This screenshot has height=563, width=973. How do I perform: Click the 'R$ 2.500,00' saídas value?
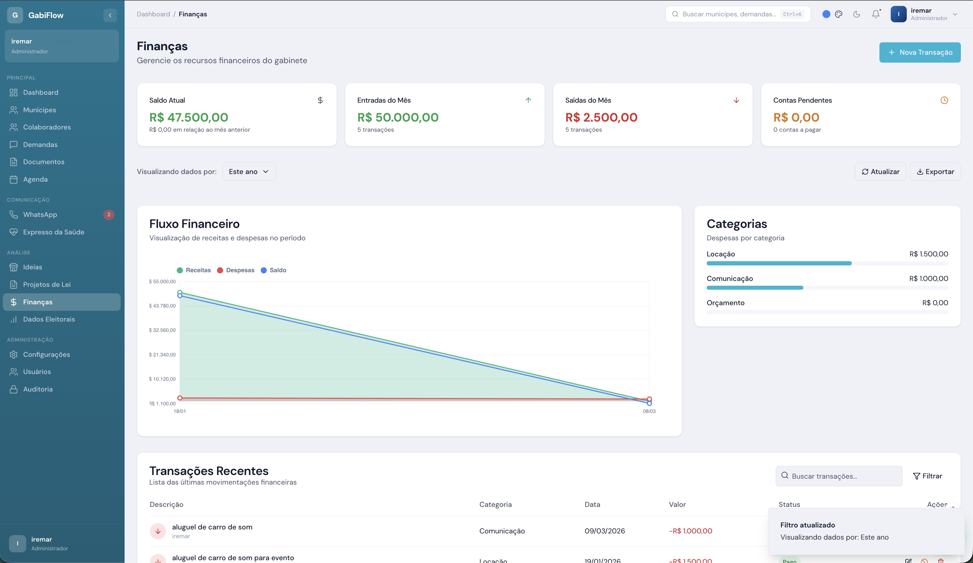601,117
